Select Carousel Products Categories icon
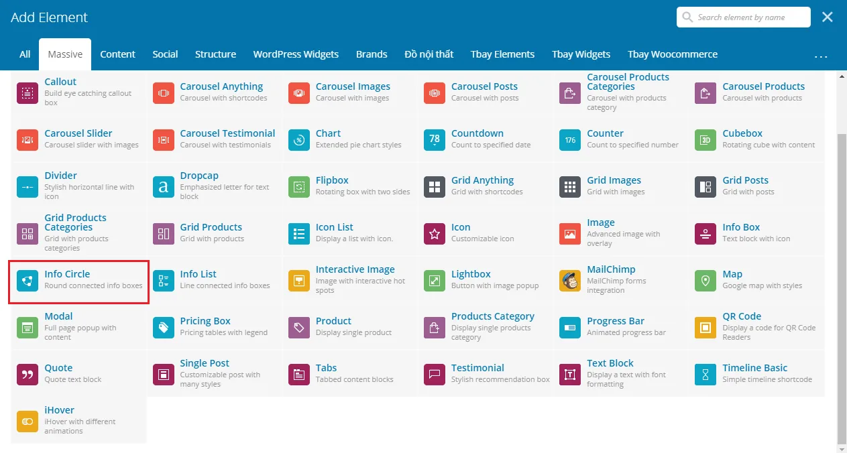Screen dimensions: 847x453 click(570, 93)
